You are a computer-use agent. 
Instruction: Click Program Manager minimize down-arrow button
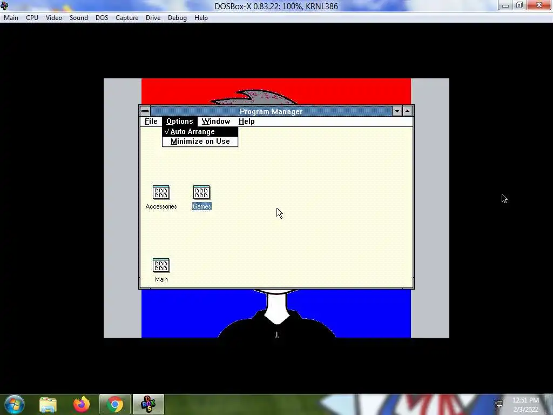pos(397,111)
